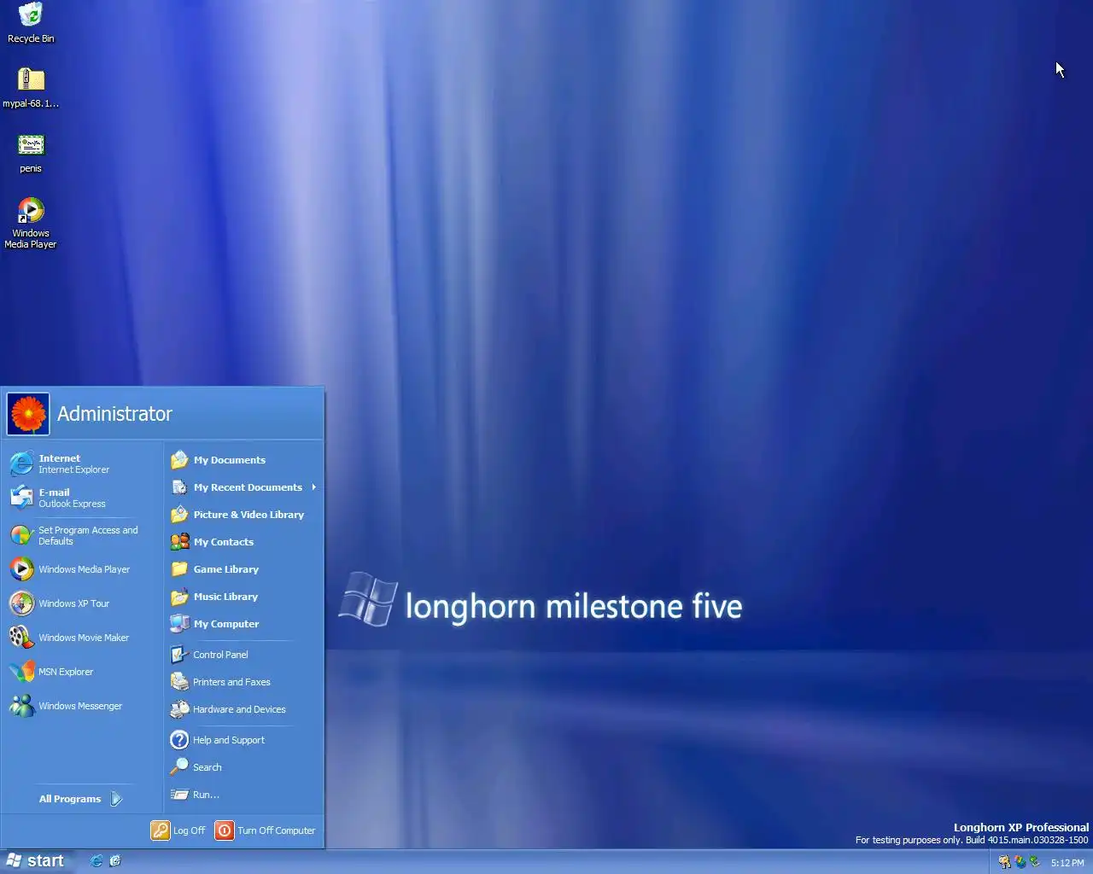Open the Run... dialog
The height and width of the screenshot is (874, 1093).
pos(244,795)
